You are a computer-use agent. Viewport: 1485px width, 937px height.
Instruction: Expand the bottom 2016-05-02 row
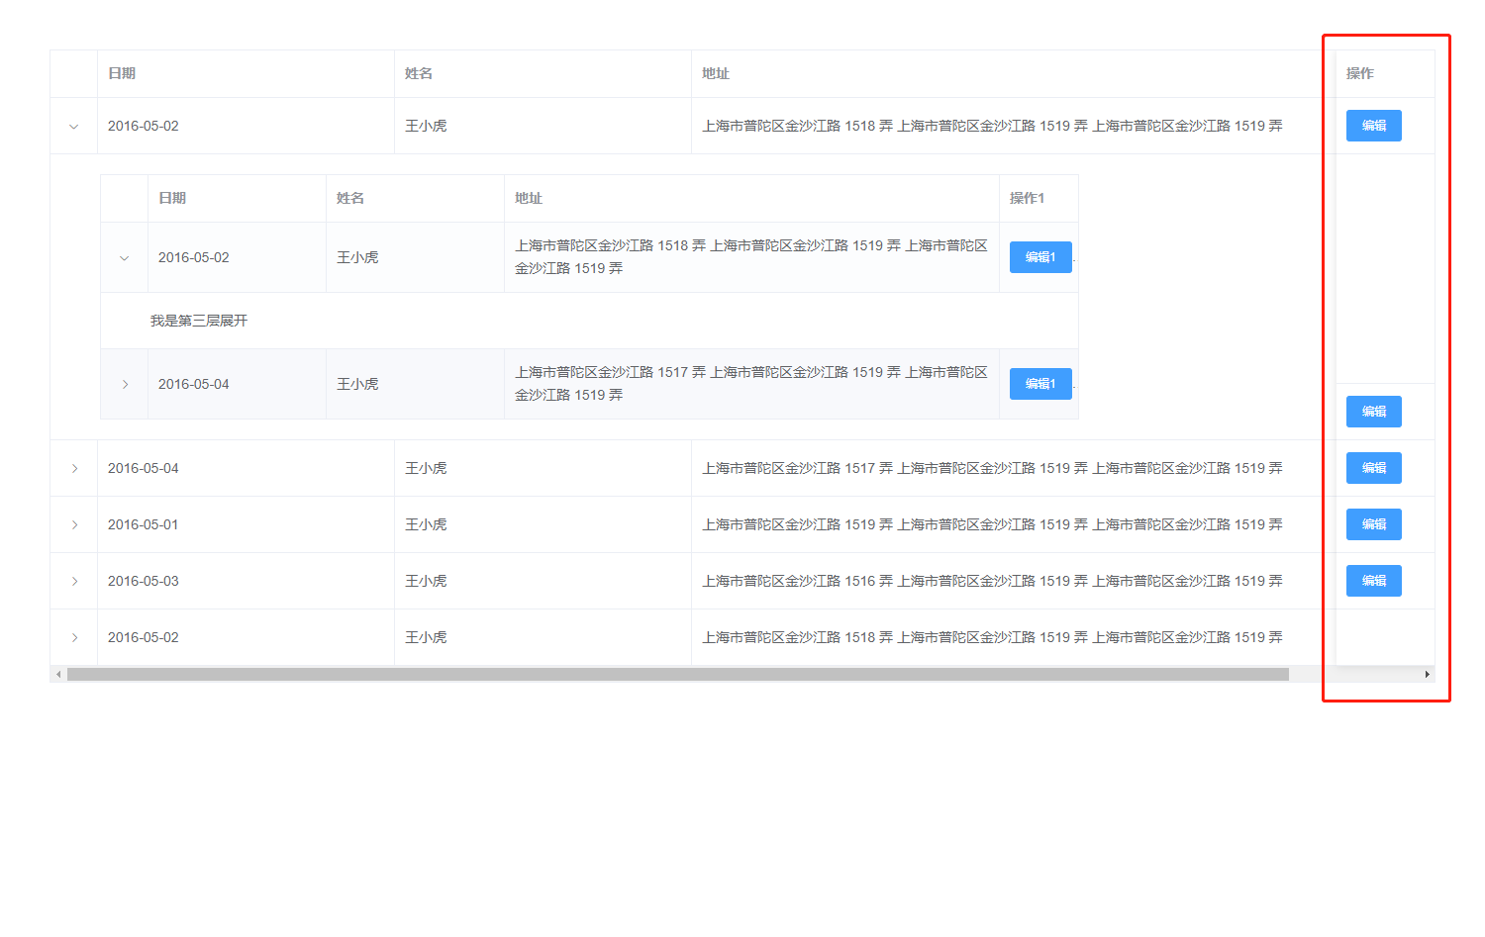click(73, 636)
